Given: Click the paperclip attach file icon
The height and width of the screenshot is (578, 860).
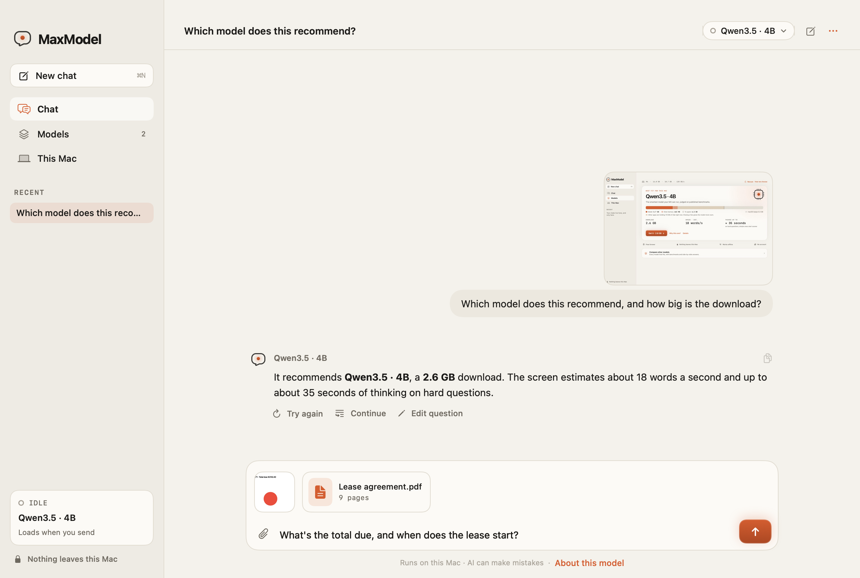Looking at the screenshot, I should pyautogui.click(x=263, y=534).
